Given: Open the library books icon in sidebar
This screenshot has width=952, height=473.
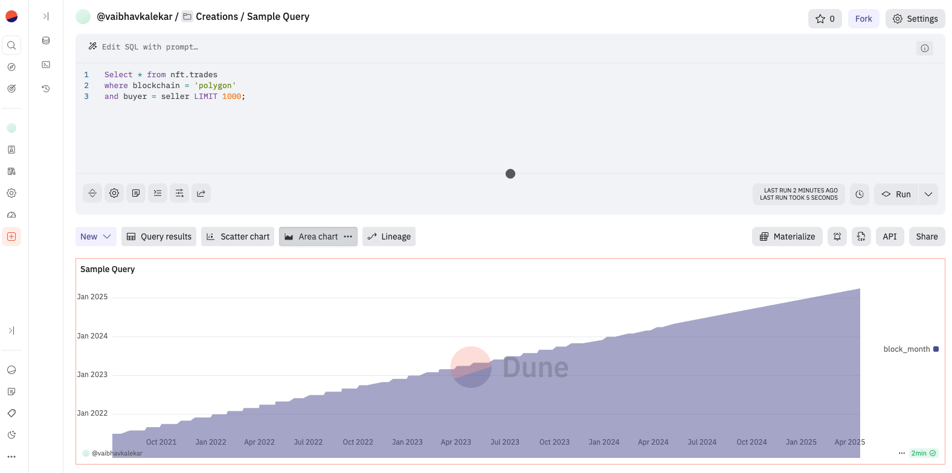Looking at the screenshot, I should click(11, 171).
